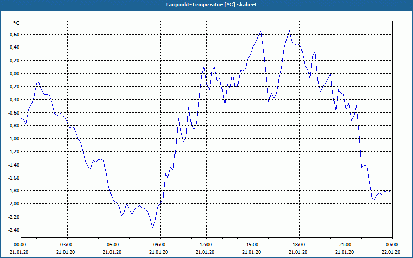Pick the -1,20 y-axis tick label
The height and width of the screenshot is (258, 413).
click(14, 152)
